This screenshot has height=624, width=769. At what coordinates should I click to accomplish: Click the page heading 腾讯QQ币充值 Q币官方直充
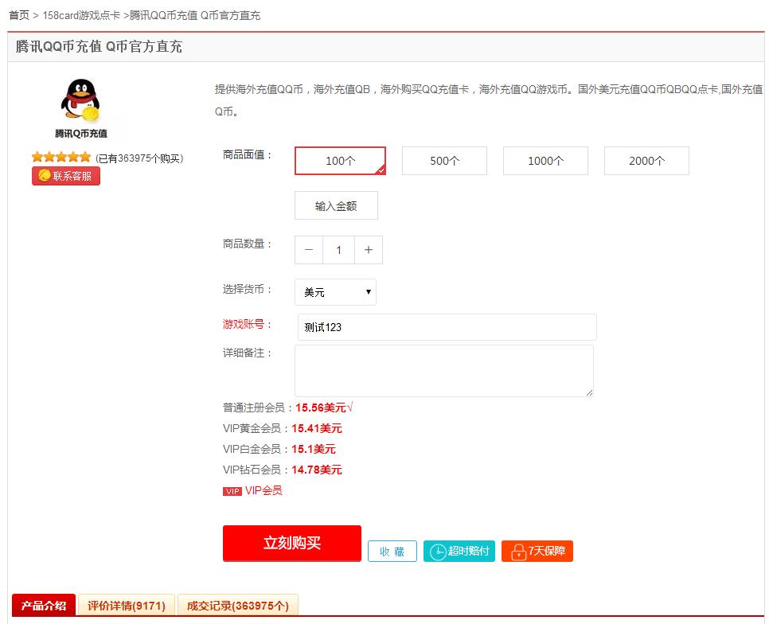(x=99, y=47)
